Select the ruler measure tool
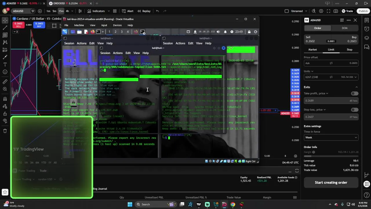Viewport: 371px width, 209px height. tap(5, 82)
